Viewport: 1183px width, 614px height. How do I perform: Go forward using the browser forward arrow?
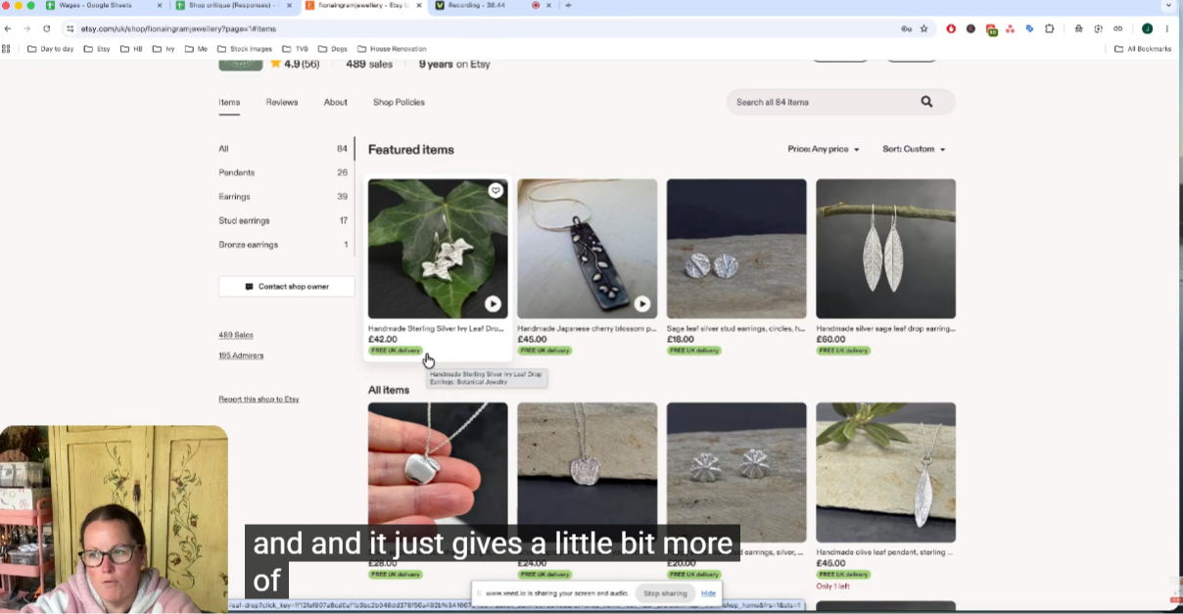[x=26, y=28]
